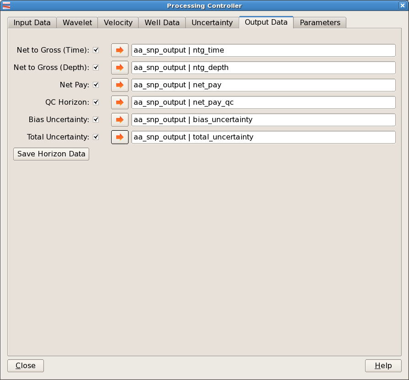The height and width of the screenshot is (380, 409).
Task: Click the ntg_depth output text field
Action: click(x=263, y=68)
